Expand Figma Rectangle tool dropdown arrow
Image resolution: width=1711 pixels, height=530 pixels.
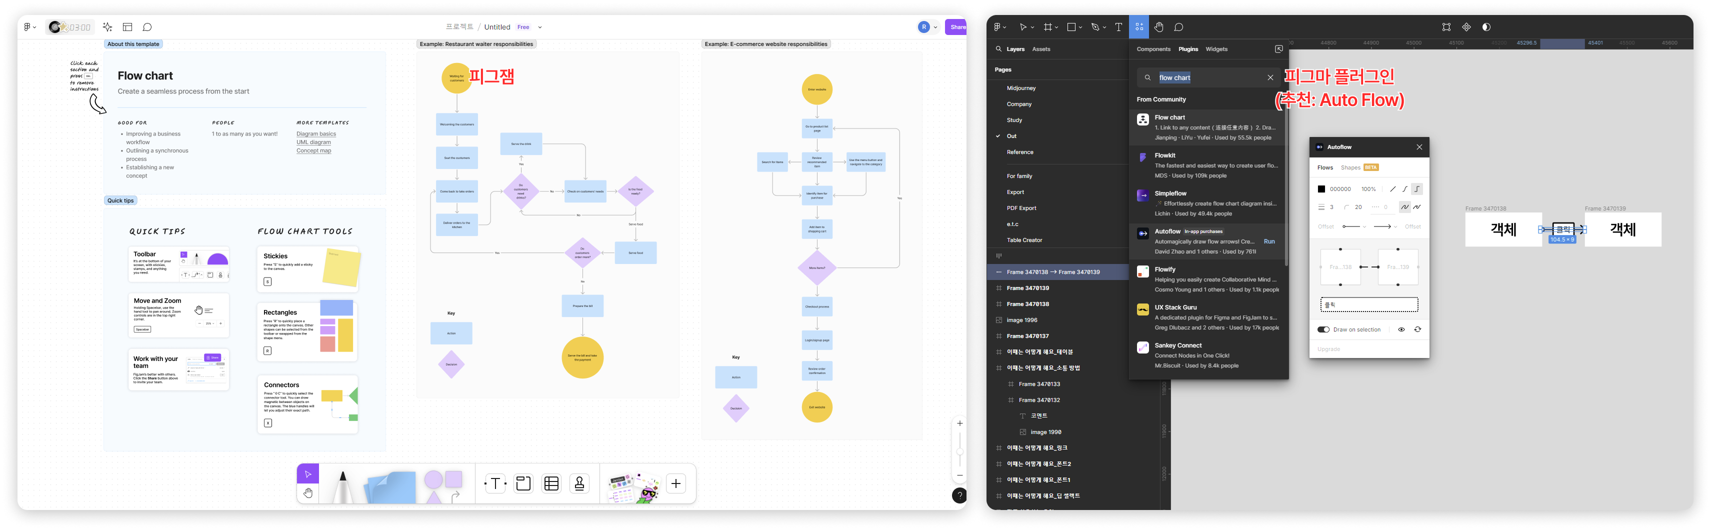coord(1080,28)
